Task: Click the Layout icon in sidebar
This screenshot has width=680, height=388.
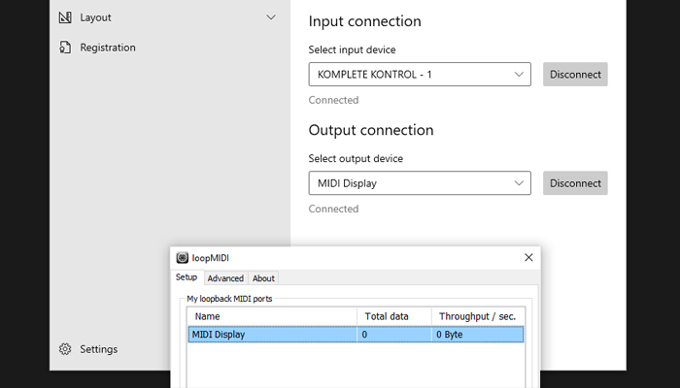Action: point(65,17)
